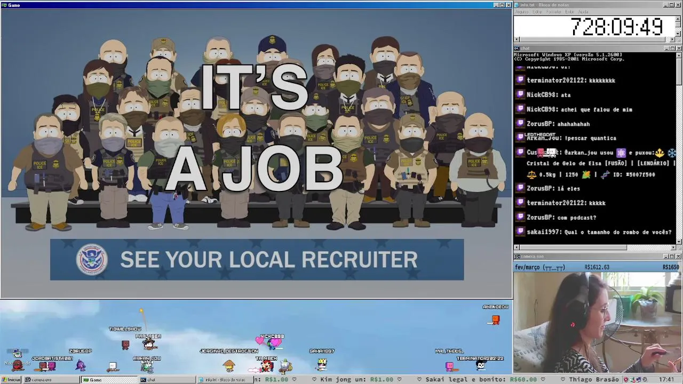The image size is (683, 384).
Task: Click R$1612.63 value in camera window
Action: [x=597, y=267]
